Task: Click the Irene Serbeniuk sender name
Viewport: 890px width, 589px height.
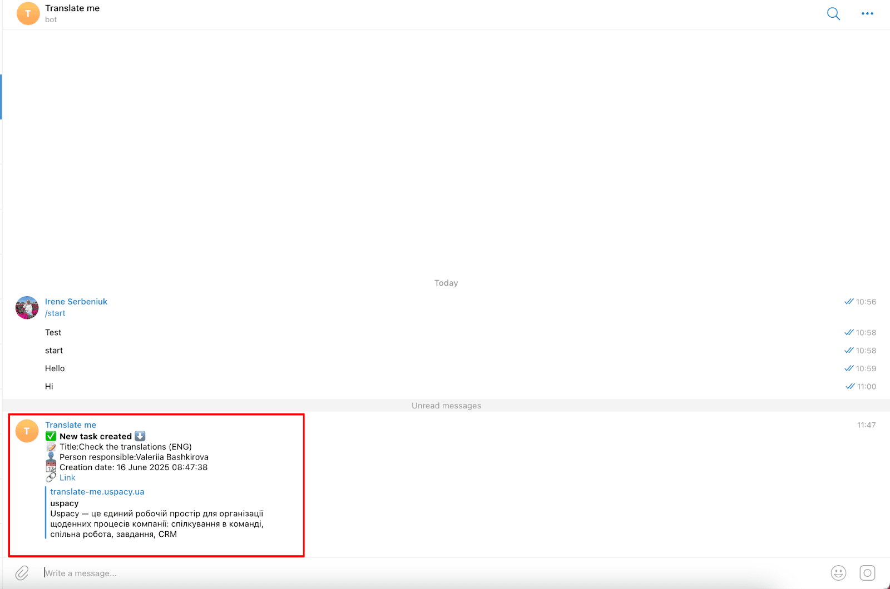Action: (76, 302)
